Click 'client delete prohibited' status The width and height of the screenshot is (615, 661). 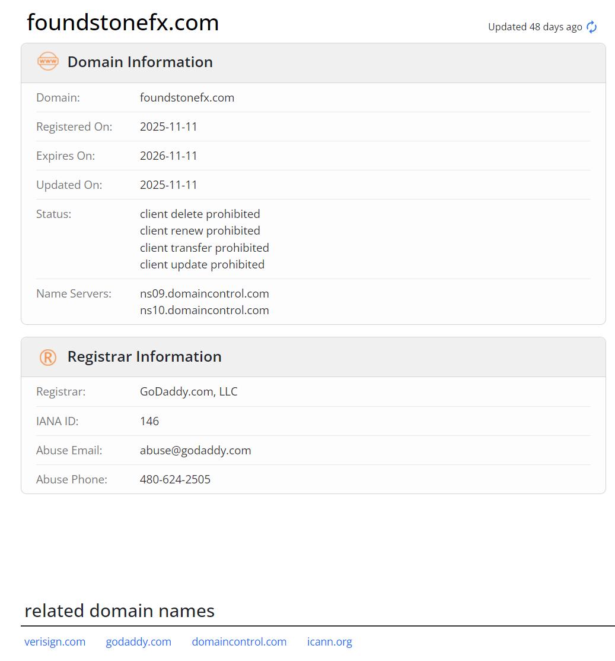(200, 214)
